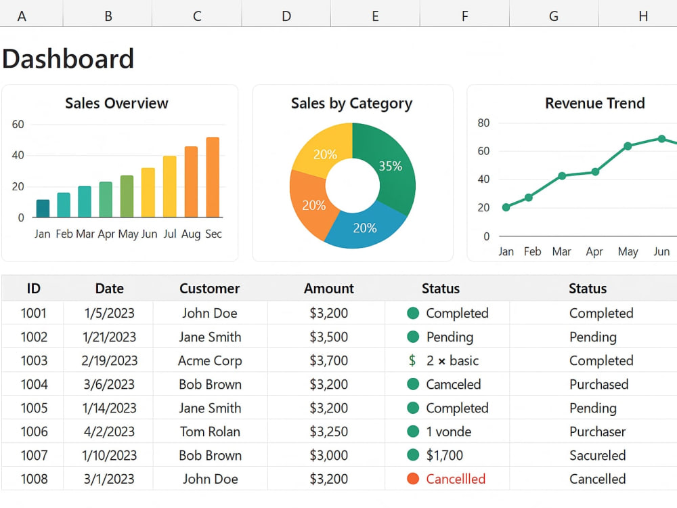Select the ID cell 1006
The image size is (677, 508).
[x=34, y=431]
